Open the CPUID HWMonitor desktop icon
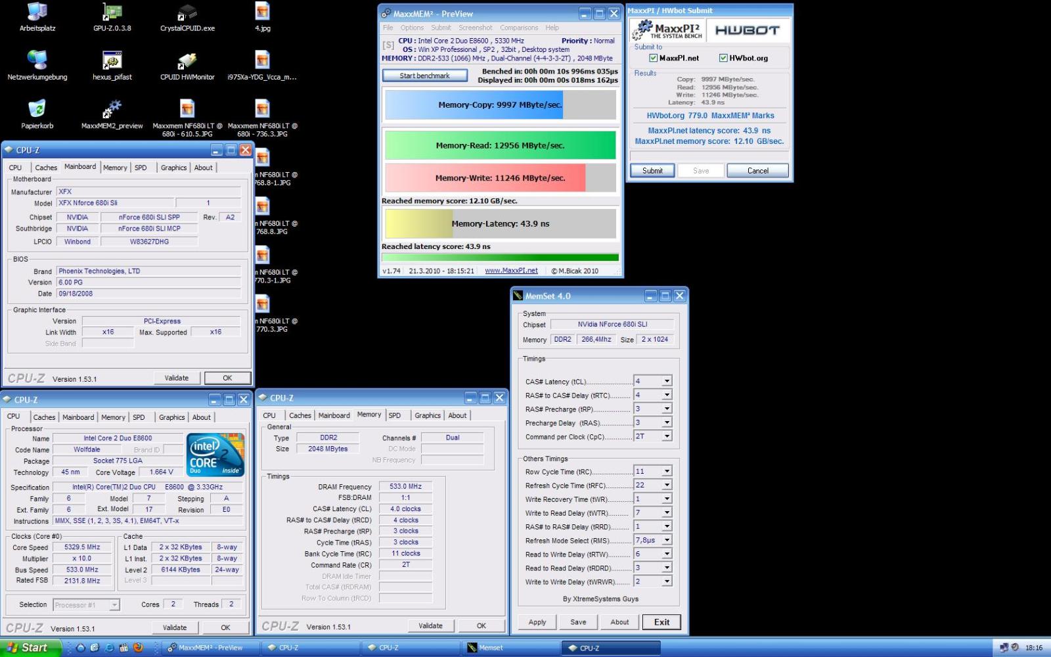The height and width of the screenshot is (657, 1051). (x=187, y=66)
